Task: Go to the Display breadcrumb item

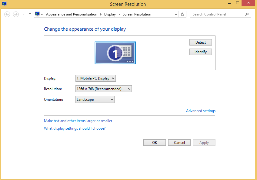Action: 110,14
